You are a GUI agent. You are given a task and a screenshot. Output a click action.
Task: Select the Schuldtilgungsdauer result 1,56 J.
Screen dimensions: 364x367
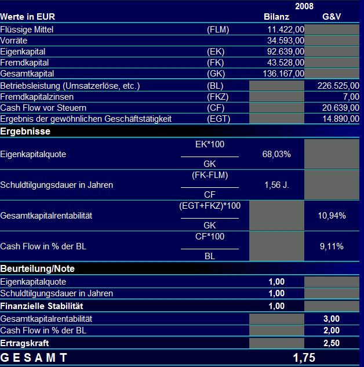[276, 185]
